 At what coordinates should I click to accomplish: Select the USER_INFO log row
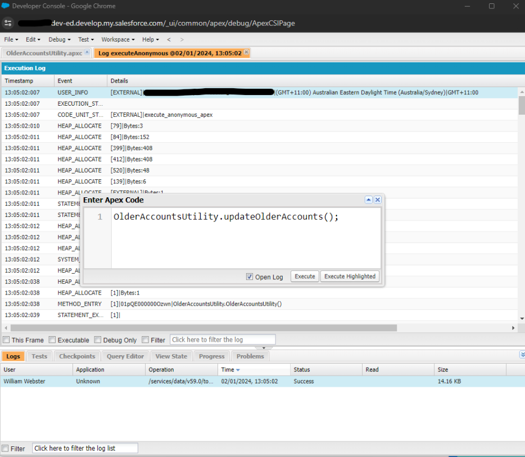pos(260,92)
